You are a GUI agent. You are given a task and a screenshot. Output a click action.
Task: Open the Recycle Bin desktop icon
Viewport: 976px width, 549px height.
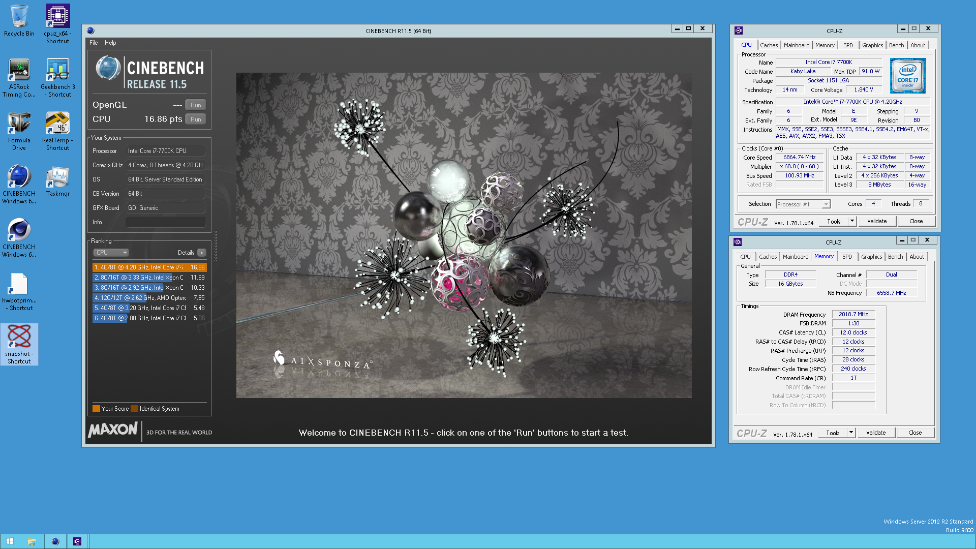pyautogui.click(x=19, y=20)
